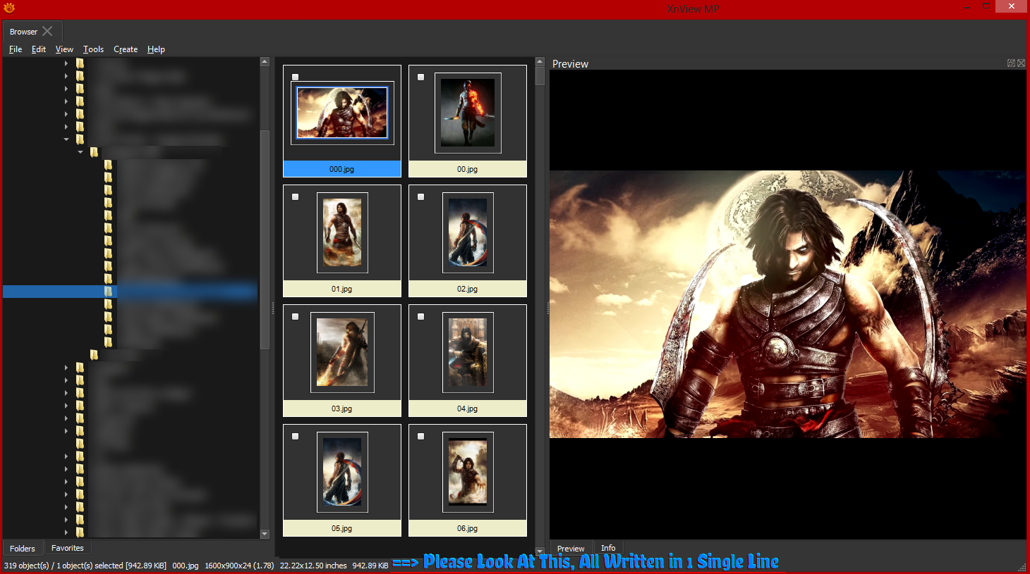This screenshot has width=1030, height=574.
Task: Select the 04.jpg thumbnail image
Action: tap(468, 352)
